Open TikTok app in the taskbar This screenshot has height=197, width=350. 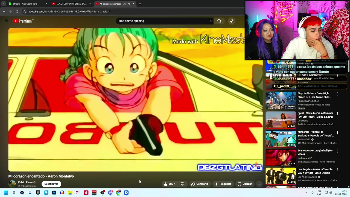coord(86,193)
